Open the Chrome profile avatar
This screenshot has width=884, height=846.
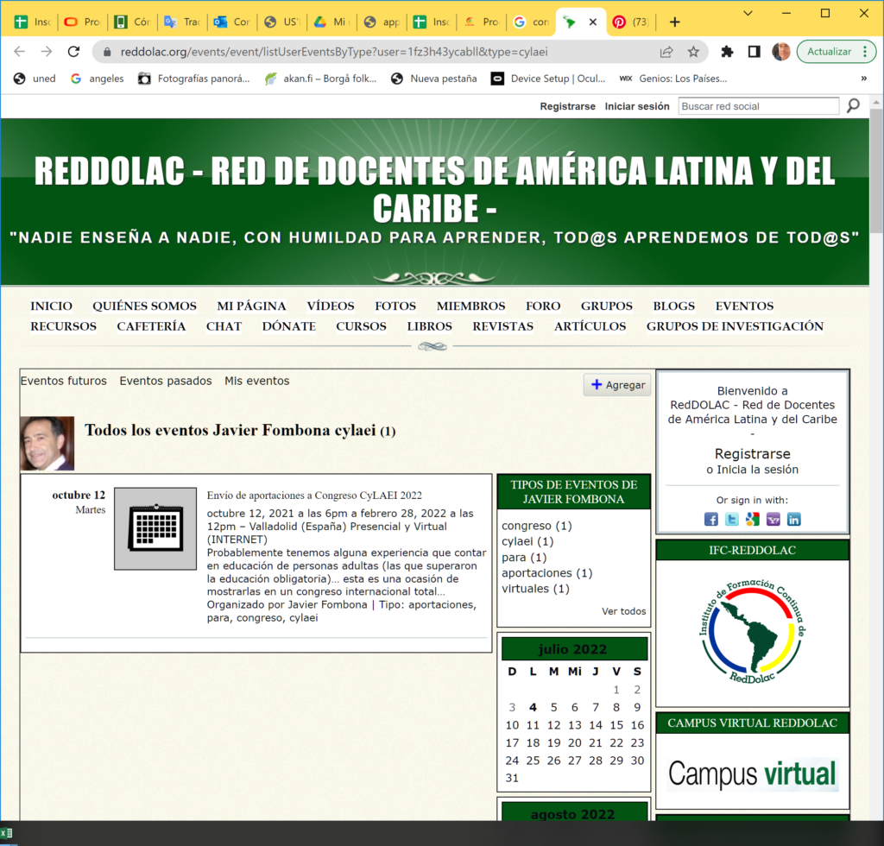click(x=780, y=52)
